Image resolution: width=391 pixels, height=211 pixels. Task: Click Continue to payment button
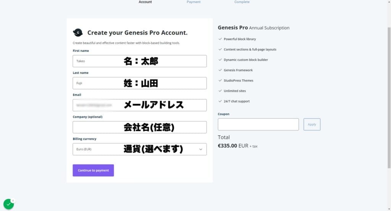pyautogui.click(x=93, y=170)
